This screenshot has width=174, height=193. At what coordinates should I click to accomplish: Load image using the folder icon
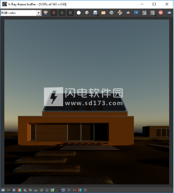pos(103,13)
